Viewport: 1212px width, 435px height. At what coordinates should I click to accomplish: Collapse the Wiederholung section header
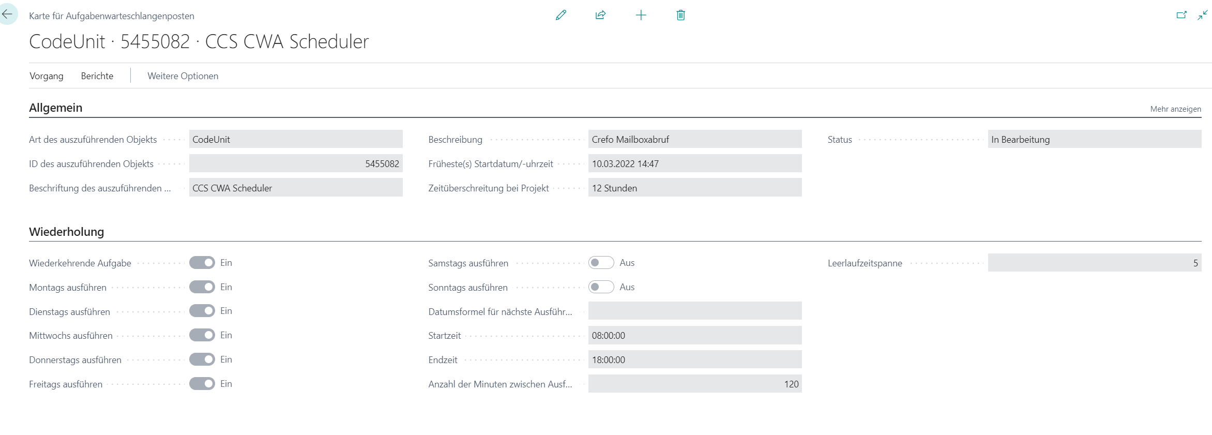pyautogui.click(x=66, y=232)
